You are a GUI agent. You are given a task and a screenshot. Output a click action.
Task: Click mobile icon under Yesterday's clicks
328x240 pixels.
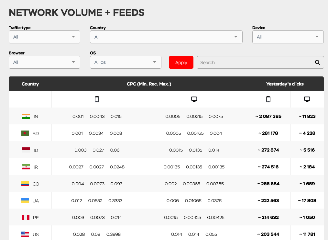[x=268, y=99]
